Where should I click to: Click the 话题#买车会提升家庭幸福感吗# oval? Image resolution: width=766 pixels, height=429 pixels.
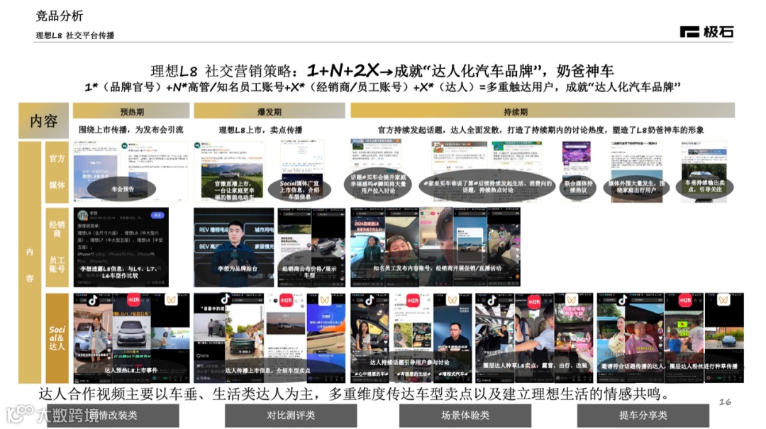378,184
